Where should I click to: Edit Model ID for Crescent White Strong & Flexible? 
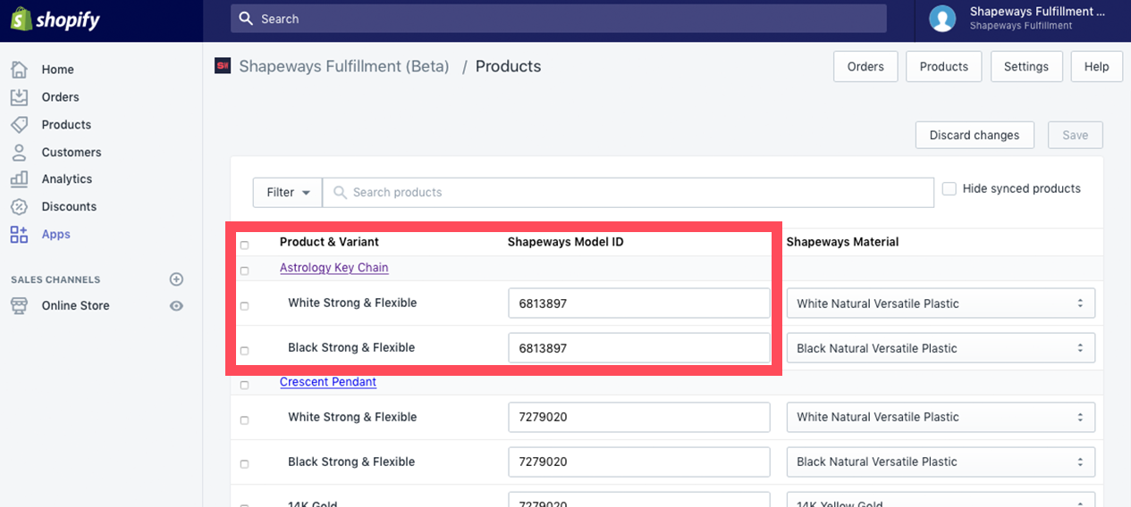(639, 417)
